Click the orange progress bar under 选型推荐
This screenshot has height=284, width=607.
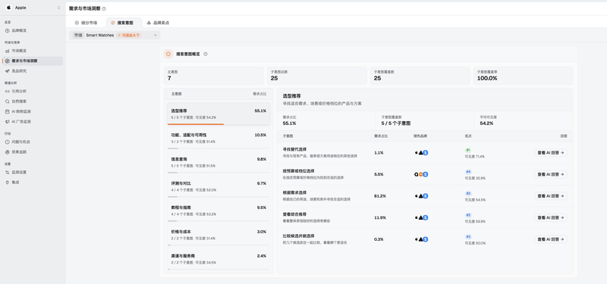(196, 124)
